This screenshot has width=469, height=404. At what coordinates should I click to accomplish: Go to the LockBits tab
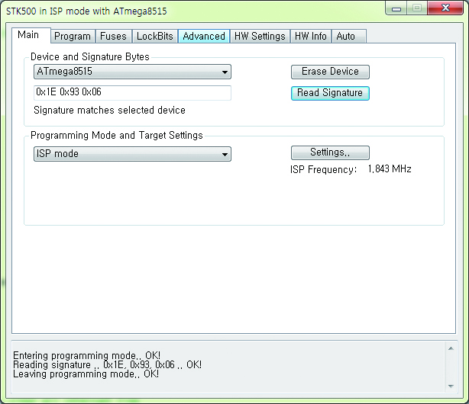click(x=155, y=36)
